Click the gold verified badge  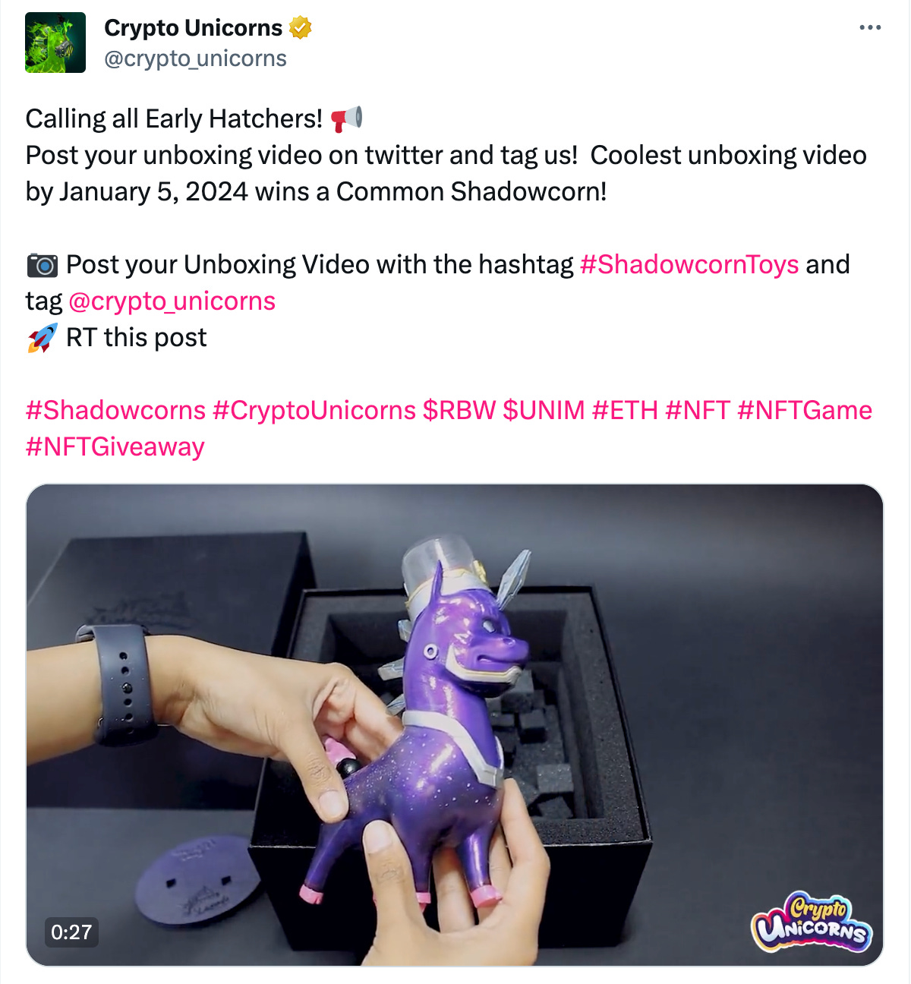click(301, 28)
